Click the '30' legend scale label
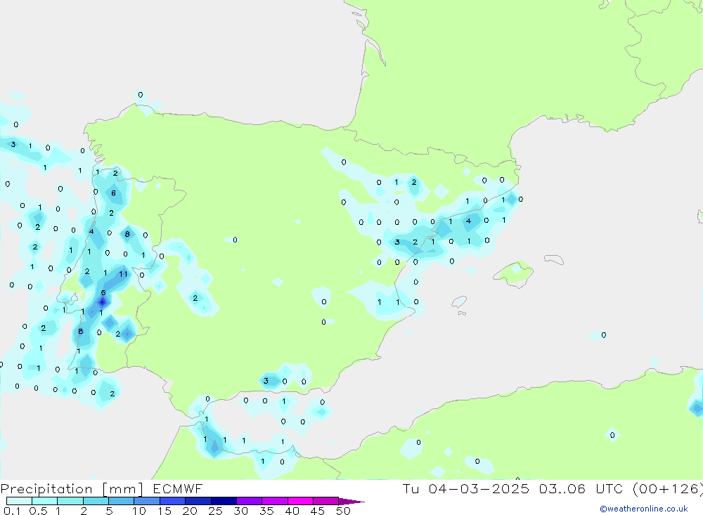Viewport: 703px width, 515px height. (240, 511)
